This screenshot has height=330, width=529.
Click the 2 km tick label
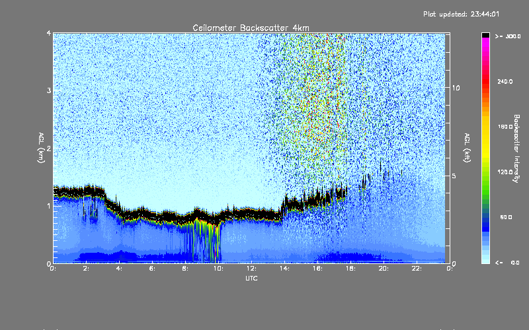pyautogui.click(x=49, y=148)
